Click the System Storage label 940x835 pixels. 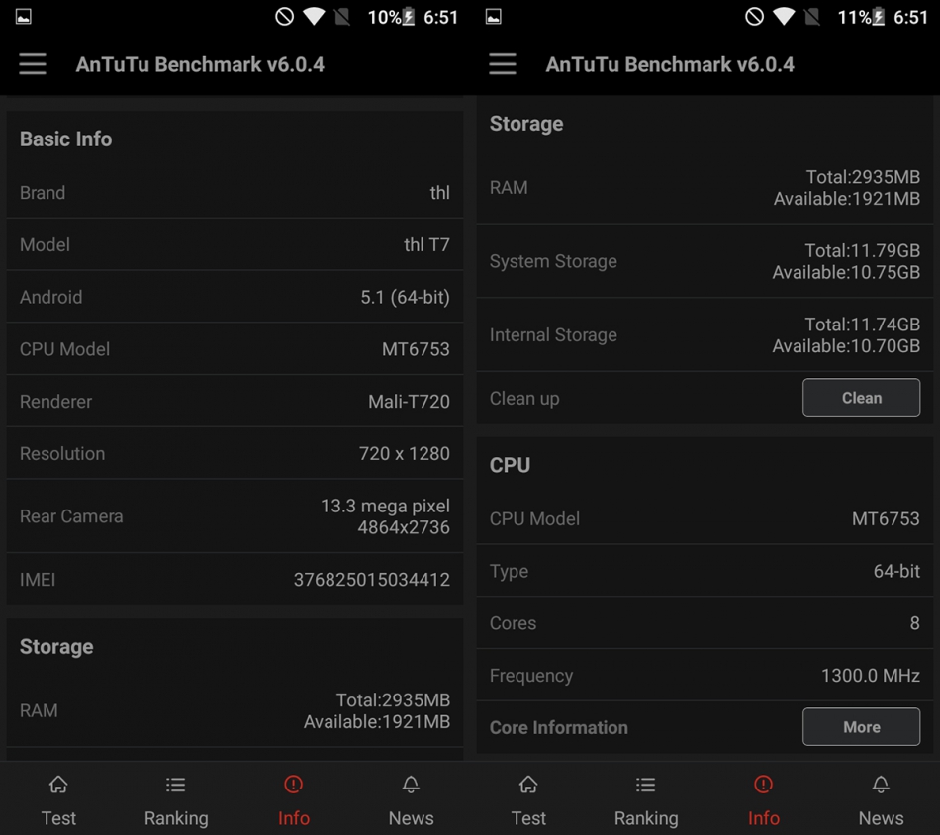(x=553, y=262)
